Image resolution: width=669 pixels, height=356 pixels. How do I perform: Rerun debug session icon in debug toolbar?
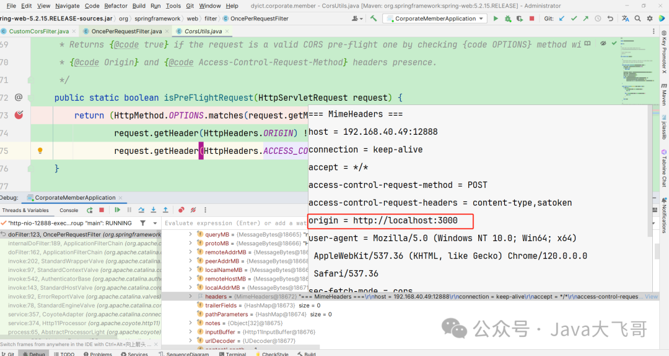coord(90,210)
